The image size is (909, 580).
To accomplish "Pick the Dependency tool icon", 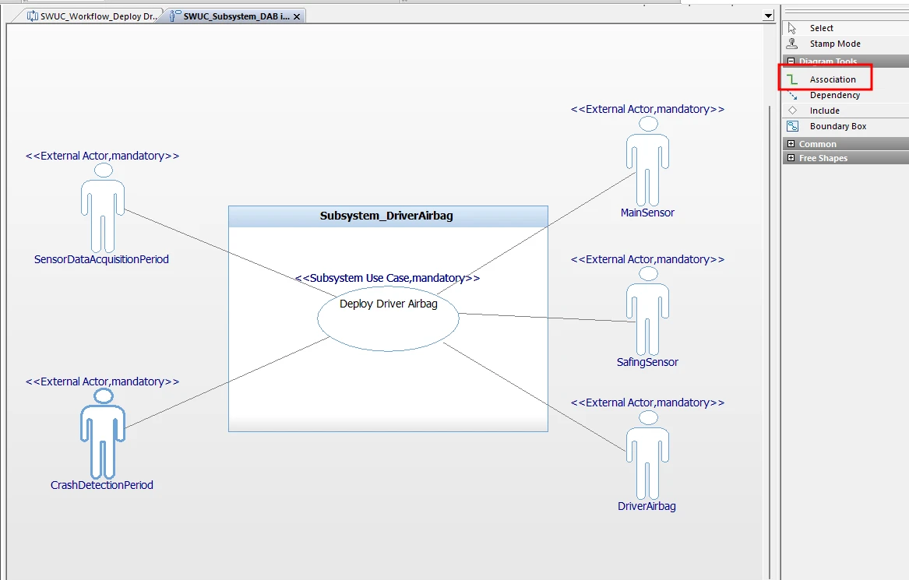I will [792, 95].
